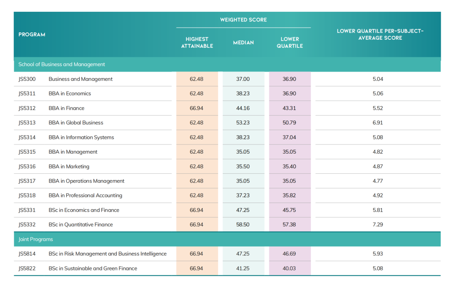Image resolution: width=453 pixels, height=293 pixels.
Task: Click BSc in Sustainable and Green Finance
Action: [x=93, y=268]
